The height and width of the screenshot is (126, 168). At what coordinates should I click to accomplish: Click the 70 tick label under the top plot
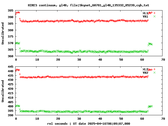[163, 60]
